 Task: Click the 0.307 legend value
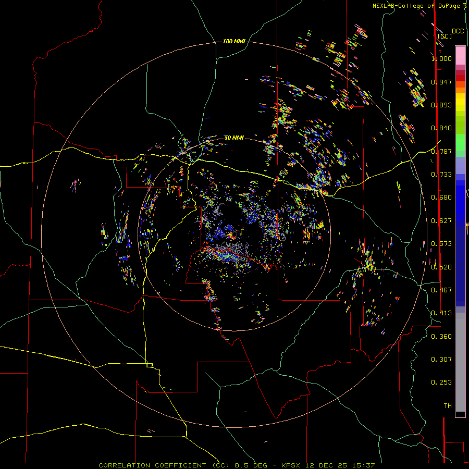pyautogui.click(x=441, y=359)
